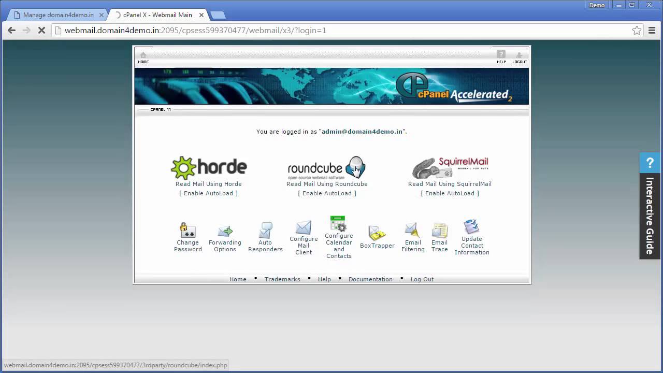Bookmark this page with the star icon
663x373 pixels.
[x=637, y=31]
